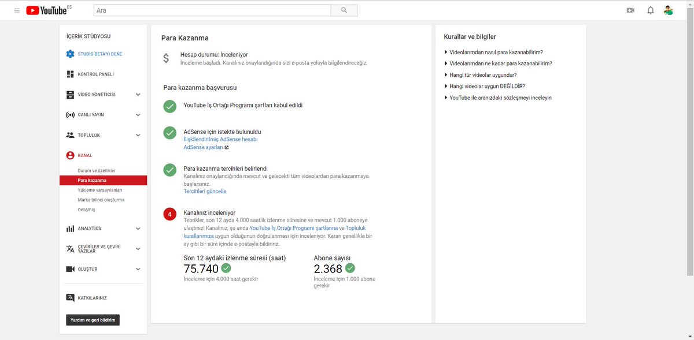This screenshot has height=340, width=694.
Task: Click the Katkılarınız translate icon
Action: tap(70, 298)
